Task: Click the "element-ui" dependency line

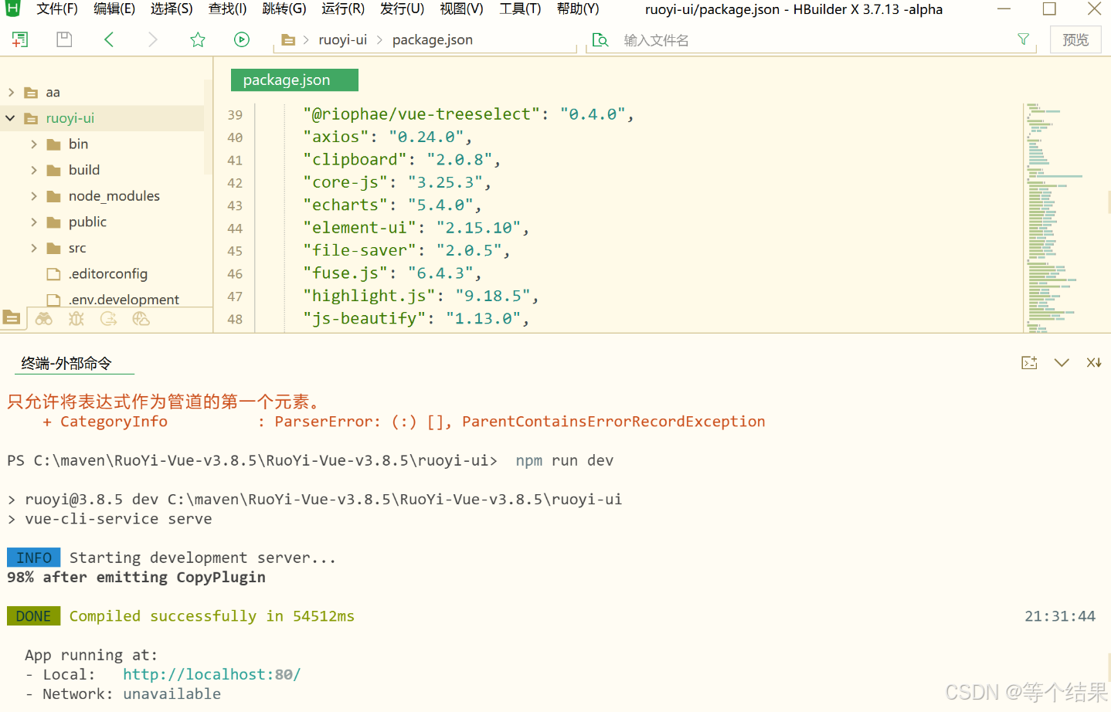Action: click(416, 229)
